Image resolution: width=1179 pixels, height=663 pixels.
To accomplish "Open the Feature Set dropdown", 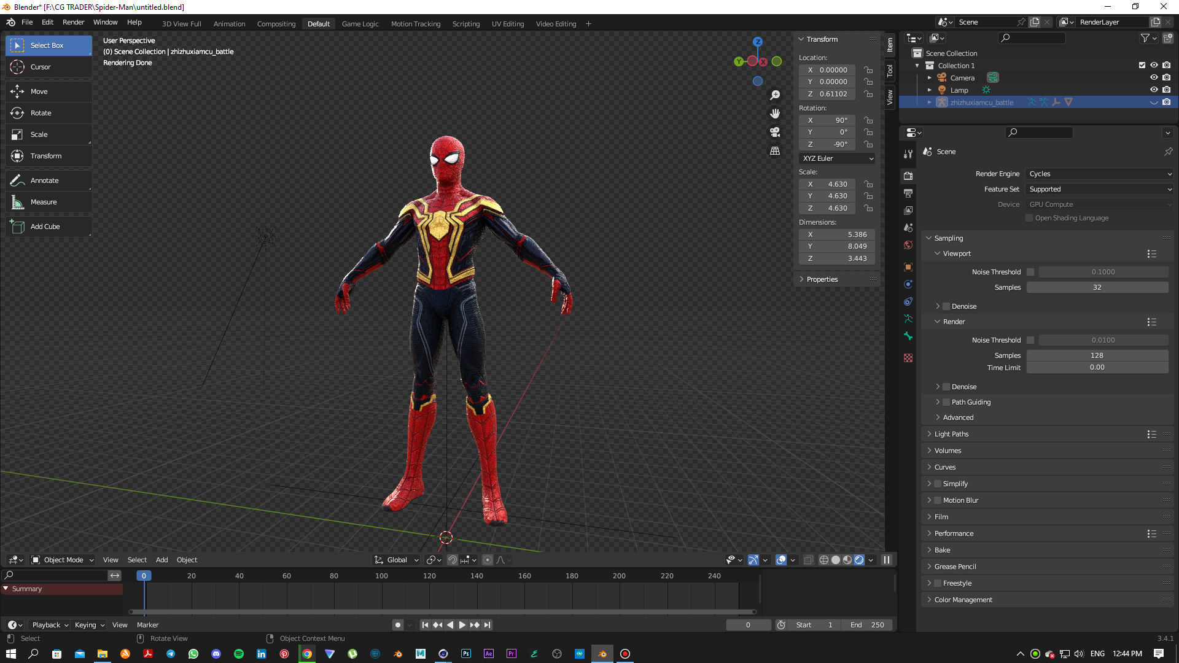I will (1100, 189).
